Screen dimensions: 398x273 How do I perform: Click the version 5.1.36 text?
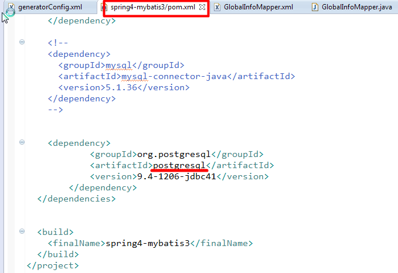pos(121,87)
